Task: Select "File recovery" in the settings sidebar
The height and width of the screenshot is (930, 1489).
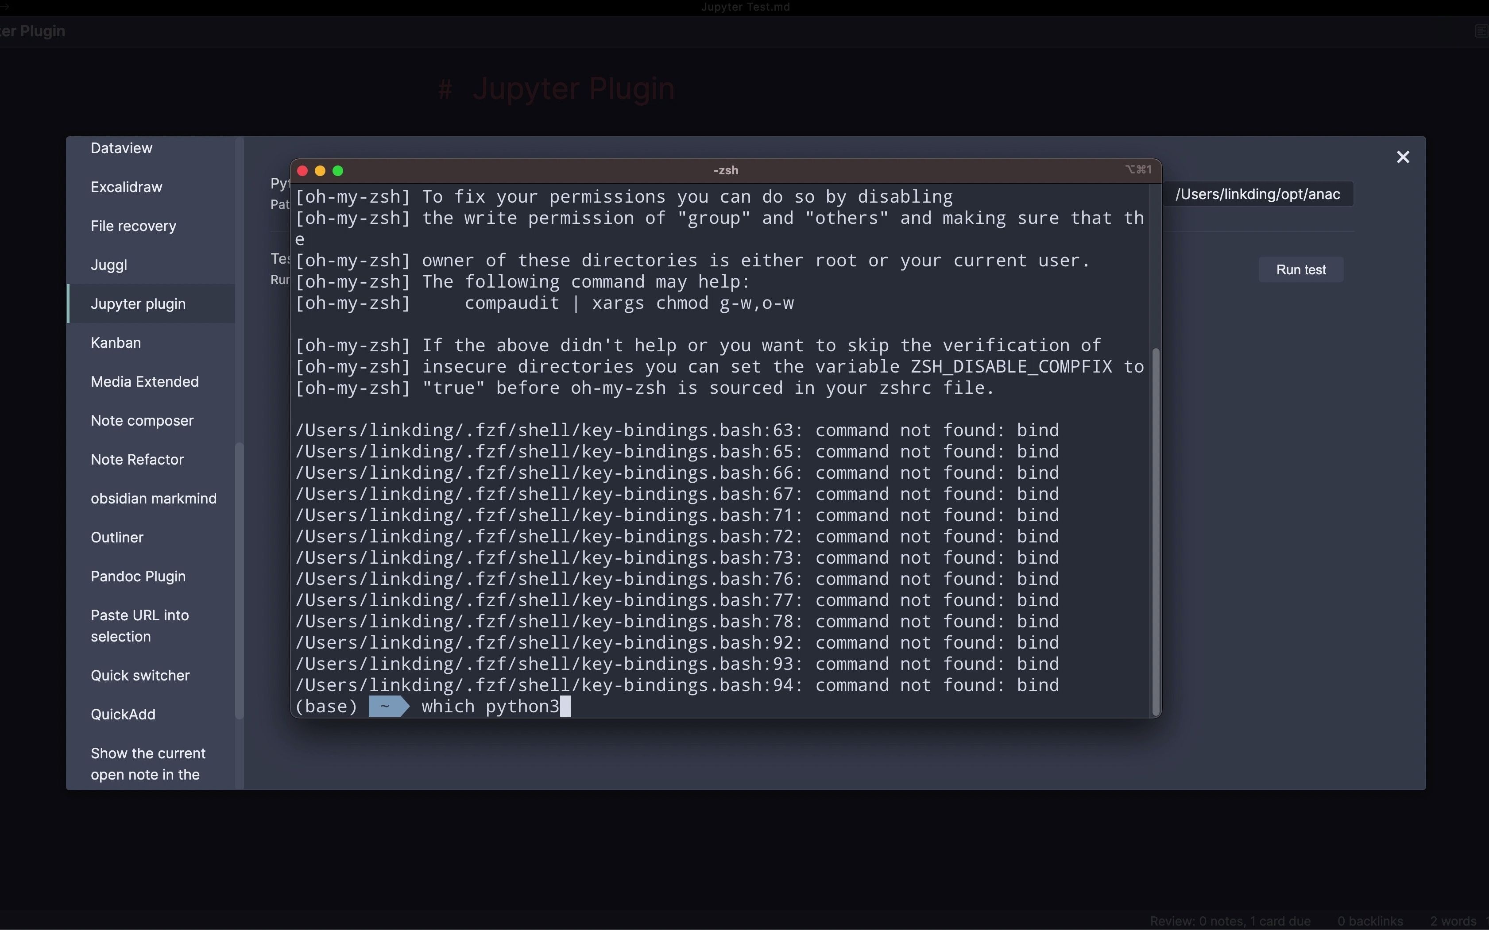Action: pyautogui.click(x=133, y=226)
